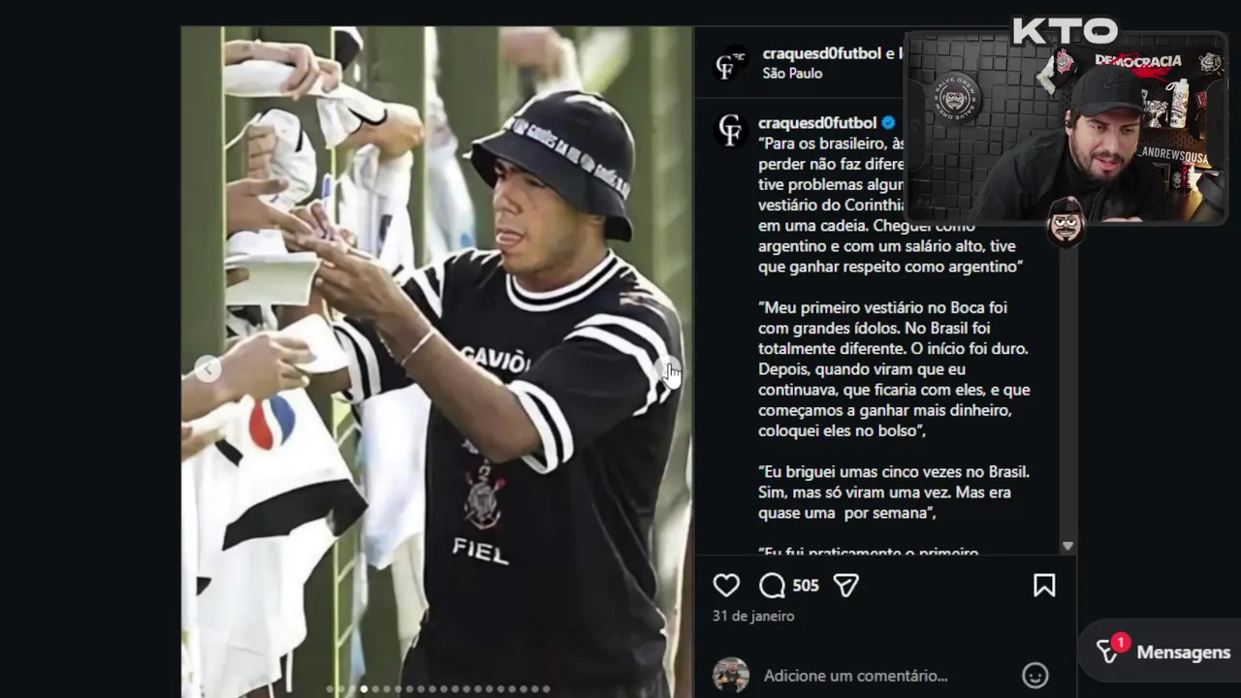Viewport: 1241px width, 698px height.
Task: Click the caption scrollbar down arrow
Action: (x=1067, y=546)
